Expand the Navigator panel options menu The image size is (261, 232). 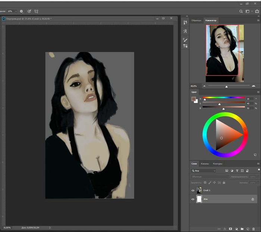point(258,20)
